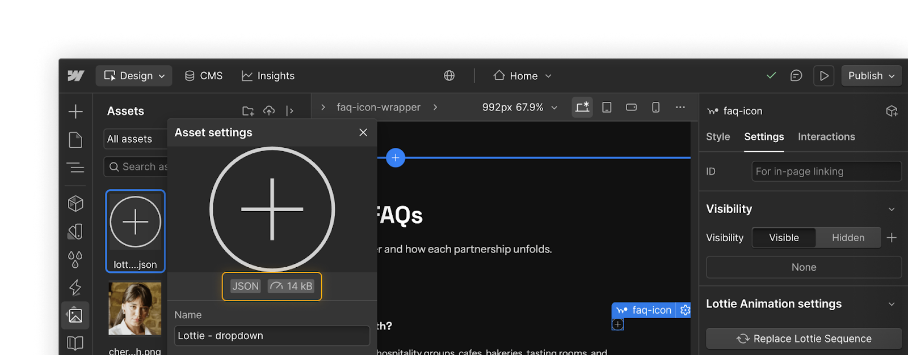Screen dimensions: 908x355
Task: Open the CMS section
Action: tap(204, 76)
